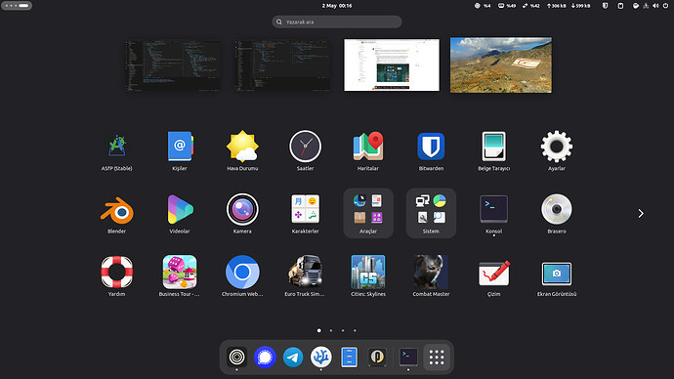Open memory usage indicator in top bar
This screenshot has height=379, width=674.
(507, 6)
